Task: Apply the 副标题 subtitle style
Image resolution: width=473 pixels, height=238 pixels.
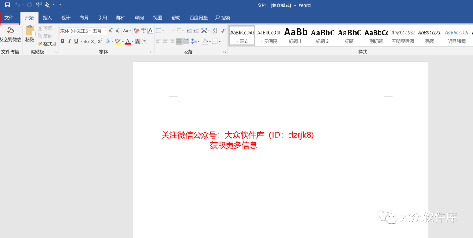Action: [x=376, y=35]
